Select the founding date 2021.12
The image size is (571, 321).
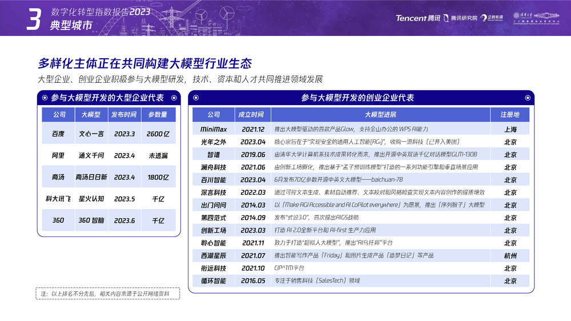point(253,129)
